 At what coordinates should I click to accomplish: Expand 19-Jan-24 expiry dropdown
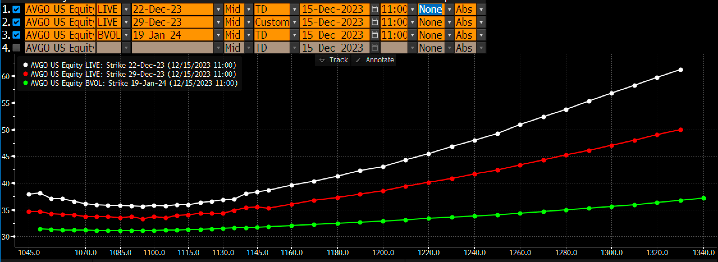pyautogui.click(x=218, y=35)
